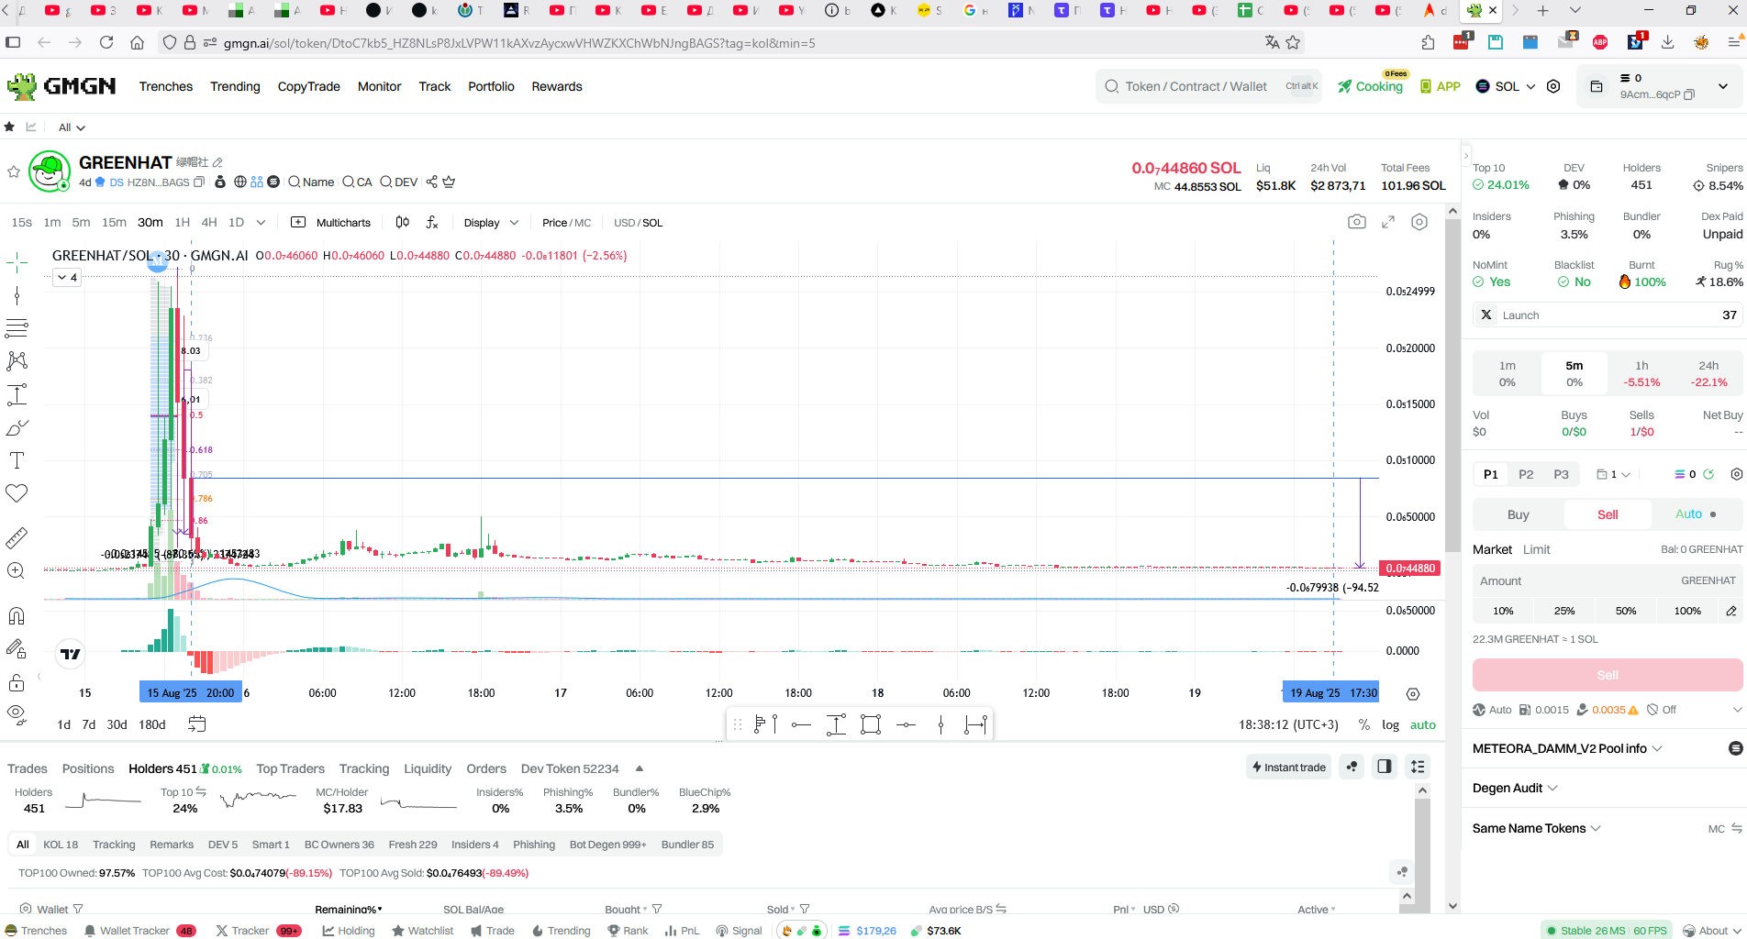Open the indicators fx icon
Screen dimensions: 1747x939
(432, 222)
